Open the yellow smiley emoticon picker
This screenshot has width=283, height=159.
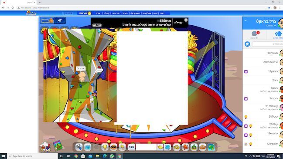coord(160,147)
